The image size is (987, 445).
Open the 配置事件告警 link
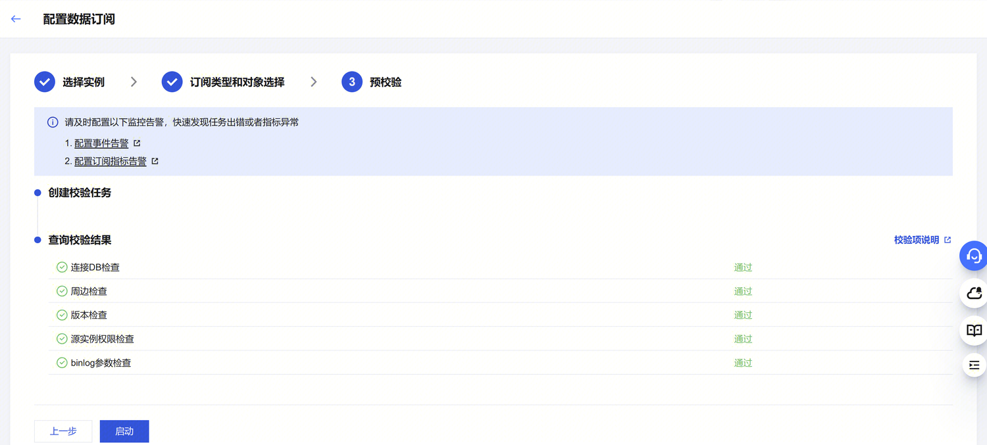point(101,143)
